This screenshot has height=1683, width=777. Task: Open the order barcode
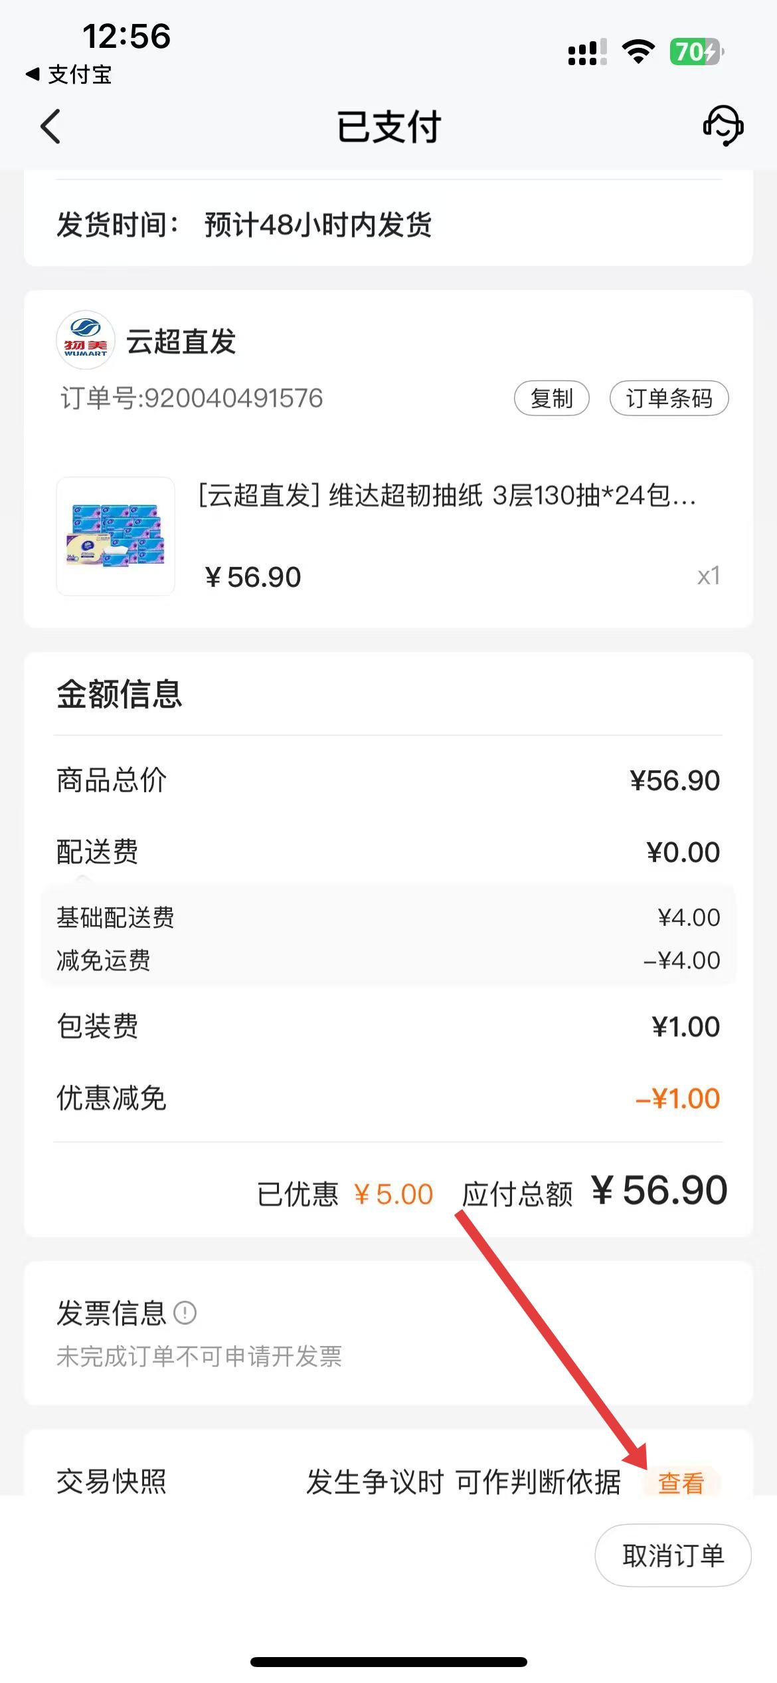coord(669,398)
